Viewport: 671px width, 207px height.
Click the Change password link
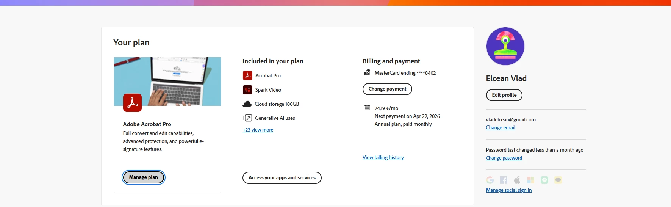(504, 158)
